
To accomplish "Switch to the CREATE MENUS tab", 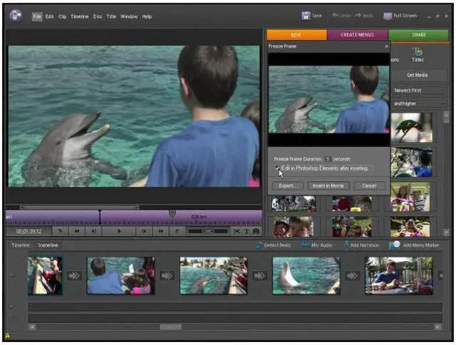I will point(358,35).
